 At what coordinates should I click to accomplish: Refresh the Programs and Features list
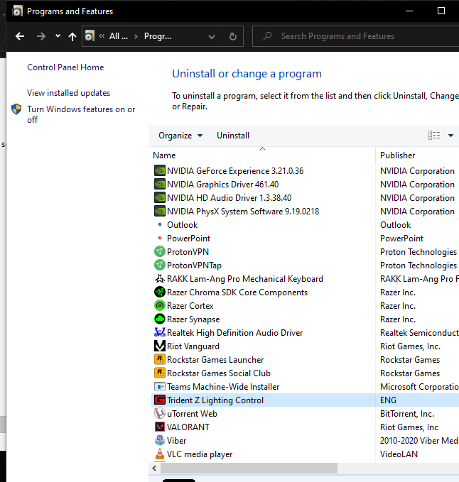click(x=233, y=36)
